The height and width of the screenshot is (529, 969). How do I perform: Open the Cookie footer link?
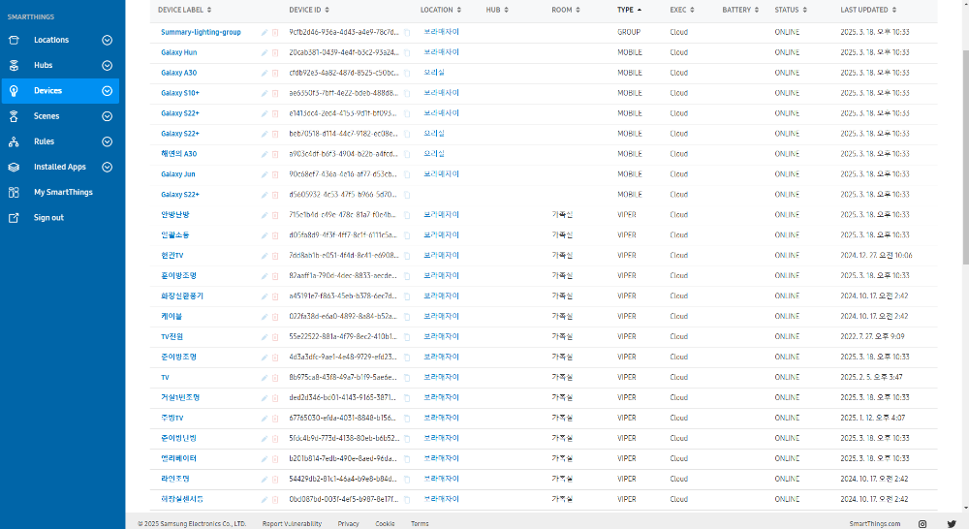click(385, 524)
